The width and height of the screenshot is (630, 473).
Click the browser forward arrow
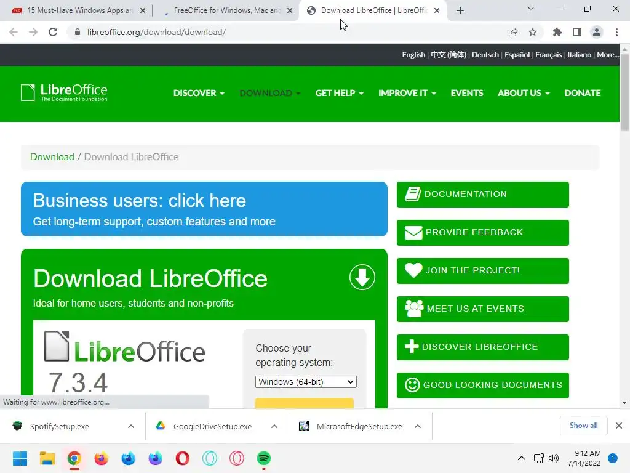(x=33, y=32)
